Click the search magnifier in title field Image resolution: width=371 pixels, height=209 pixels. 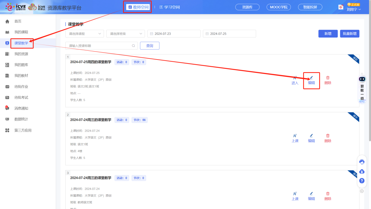click(x=133, y=46)
